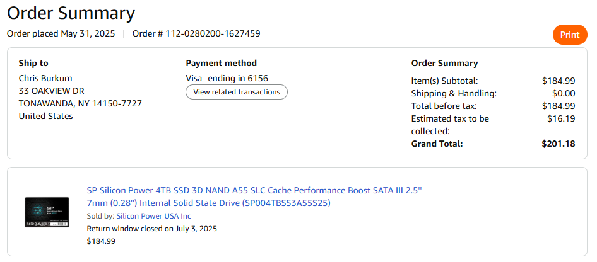Click the Return window closed on July 3 text
The image size is (597, 262).
(151, 228)
